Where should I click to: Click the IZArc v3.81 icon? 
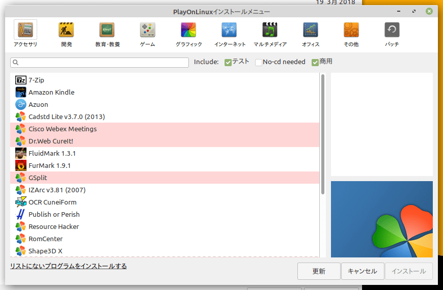coord(21,190)
